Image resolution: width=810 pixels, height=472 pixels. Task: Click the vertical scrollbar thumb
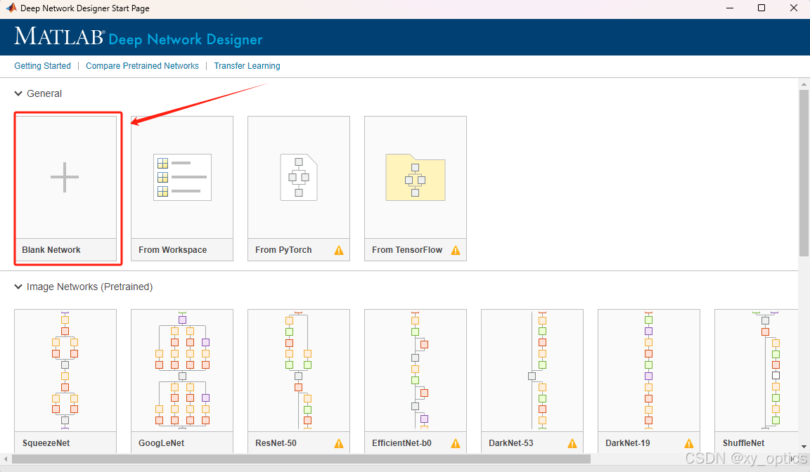[x=804, y=173]
